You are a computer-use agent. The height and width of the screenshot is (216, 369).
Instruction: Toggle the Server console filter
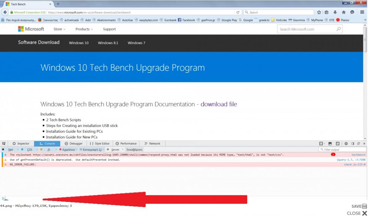pos(113,150)
